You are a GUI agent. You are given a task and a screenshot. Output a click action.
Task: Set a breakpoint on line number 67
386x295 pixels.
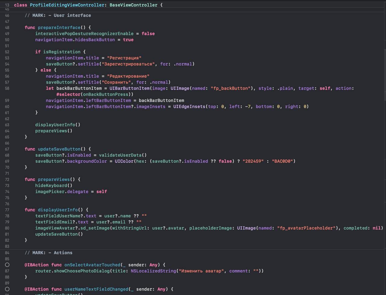click(x=7, y=149)
